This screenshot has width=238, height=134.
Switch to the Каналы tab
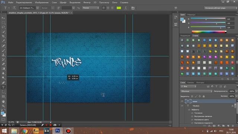click(x=190, y=83)
